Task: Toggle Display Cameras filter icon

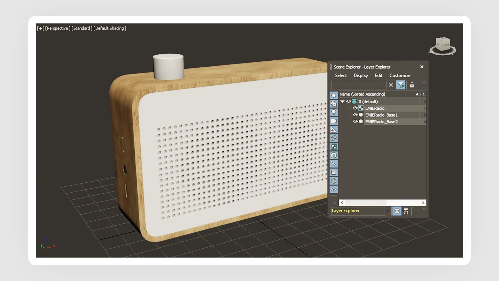Action: [334, 121]
